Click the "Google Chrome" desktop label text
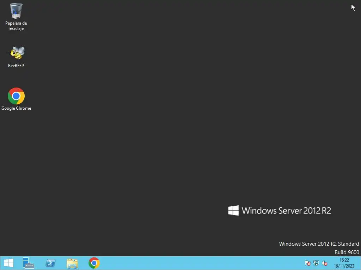361x270 pixels. point(16,108)
